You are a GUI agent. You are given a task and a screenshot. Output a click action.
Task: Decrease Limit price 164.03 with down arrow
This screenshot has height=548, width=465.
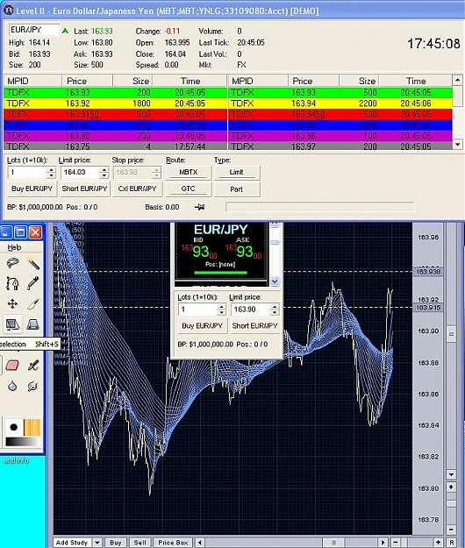point(104,175)
